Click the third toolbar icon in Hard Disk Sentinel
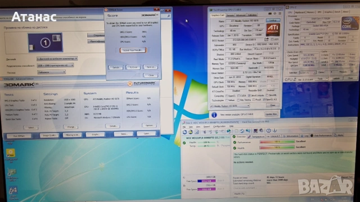This screenshot has height=202, width=360. point(196,132)
